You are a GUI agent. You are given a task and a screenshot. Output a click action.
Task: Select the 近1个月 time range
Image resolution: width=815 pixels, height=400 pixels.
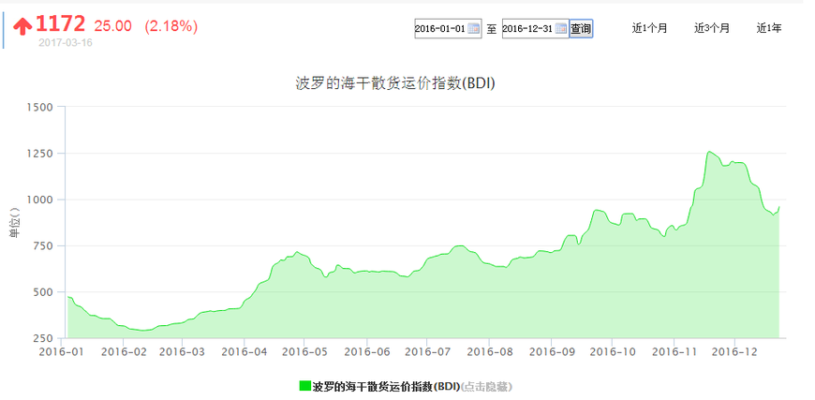tap(649, 28)
